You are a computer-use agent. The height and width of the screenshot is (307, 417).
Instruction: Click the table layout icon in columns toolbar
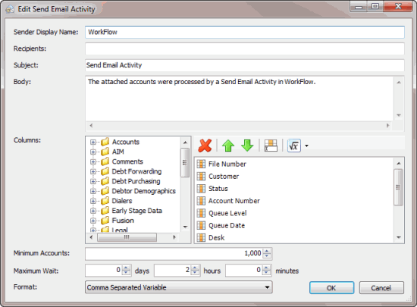click(271, 146)
